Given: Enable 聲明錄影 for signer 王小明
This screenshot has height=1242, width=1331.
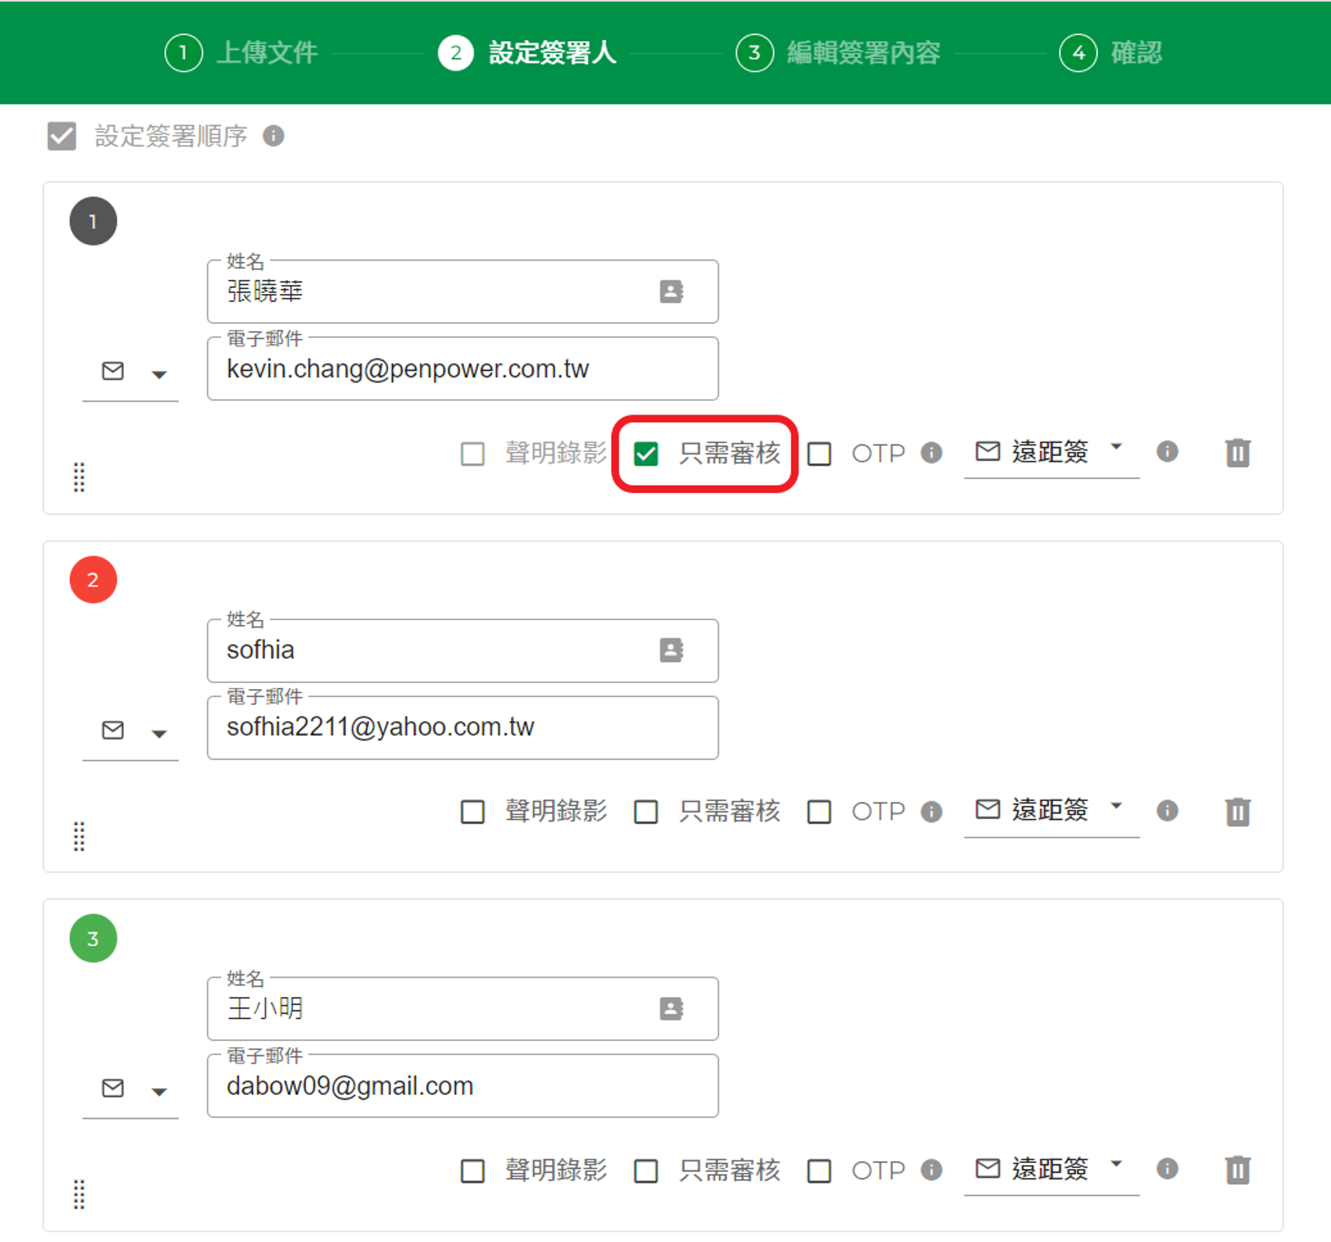Looking at the screenshot, I should pyautogui.click(x=473, y=1170).
